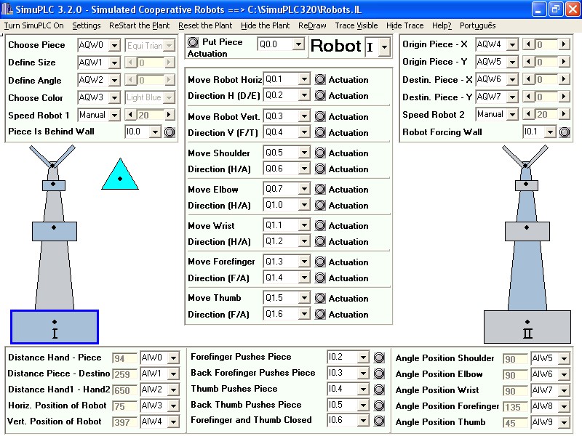This screenshot has height=436, width=582.
Task: Click ReStart the Plant
Action: click(139, 25)
